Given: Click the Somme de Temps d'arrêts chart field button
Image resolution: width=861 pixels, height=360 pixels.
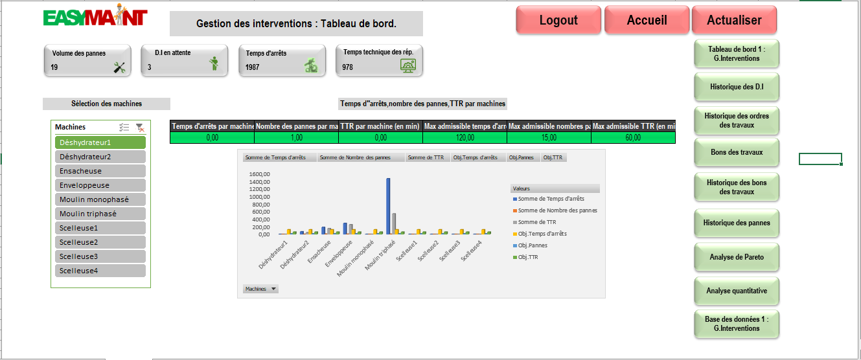Looking at the screenshot, I should 279,157.
